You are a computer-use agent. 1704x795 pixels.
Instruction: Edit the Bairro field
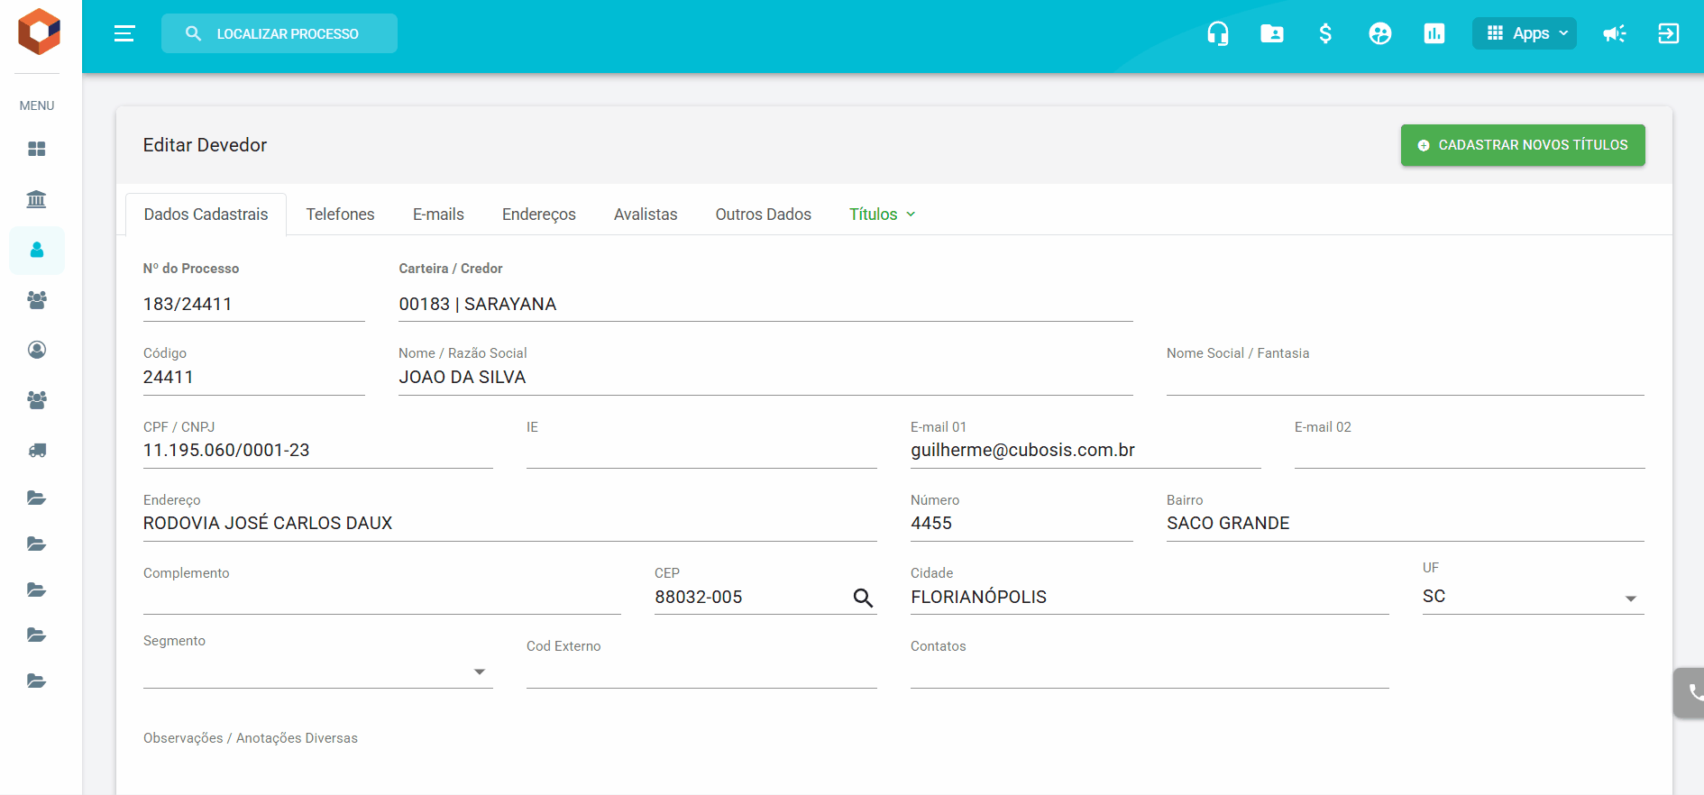pos(1406,524)
